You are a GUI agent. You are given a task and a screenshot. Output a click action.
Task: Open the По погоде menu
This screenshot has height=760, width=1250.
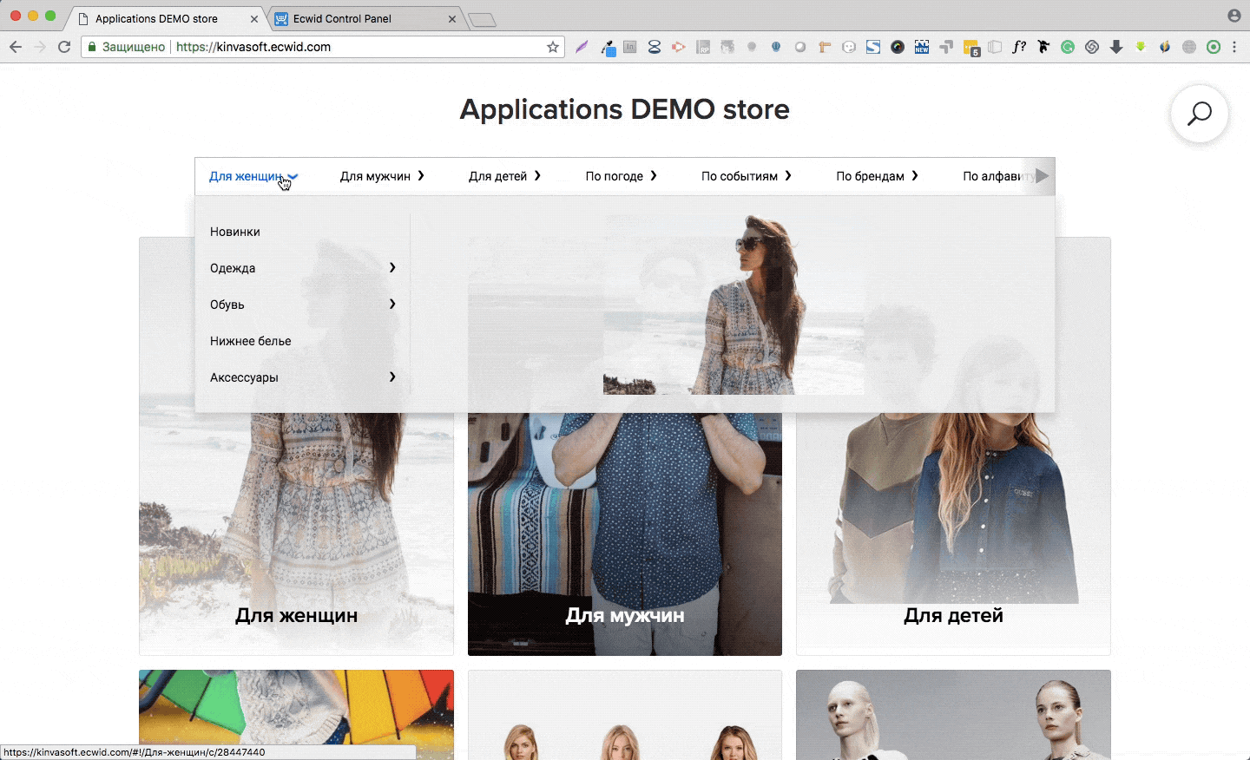click(x=620, y=176)
